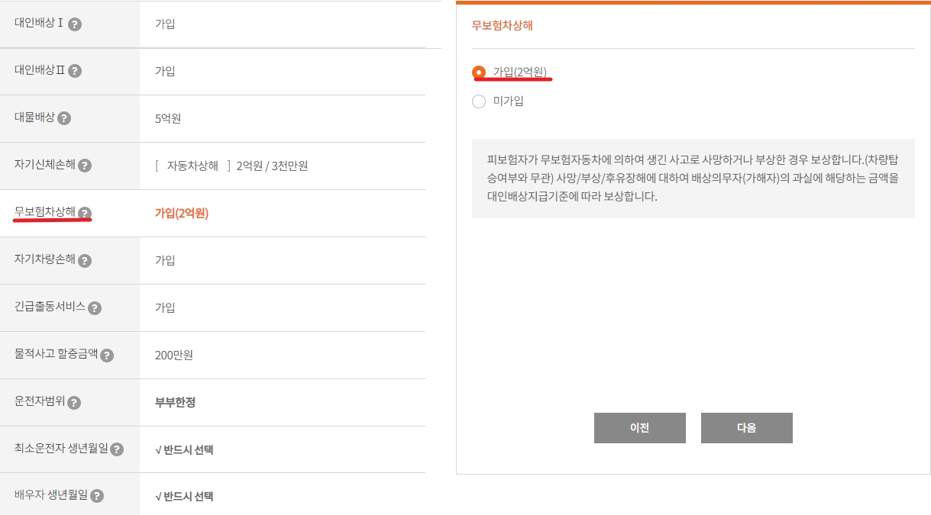Click 반드시 선택 for 배우자 생년월일
This screenshot has height=515, width=931.
[184, 496]
